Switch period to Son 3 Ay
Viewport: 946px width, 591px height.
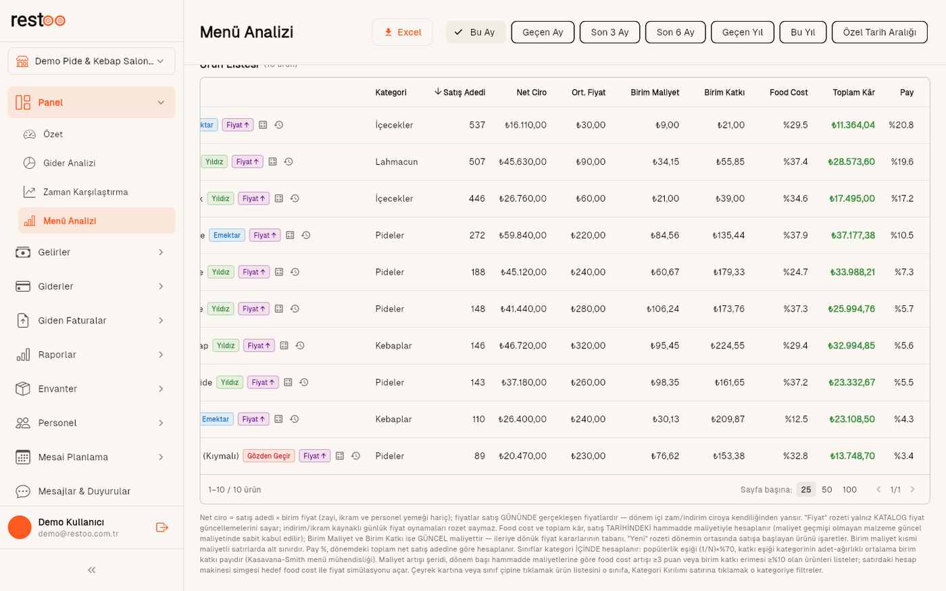tap(609, 32)
